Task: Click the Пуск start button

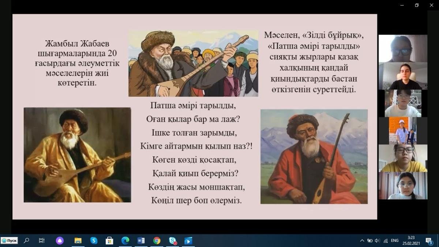Action: 10,241
